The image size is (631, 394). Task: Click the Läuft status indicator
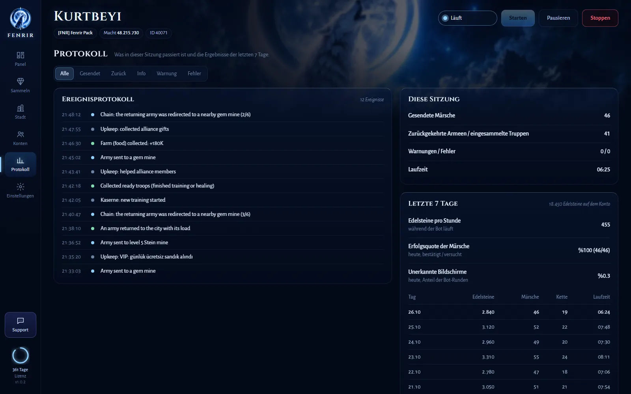(x=467, y=18)
